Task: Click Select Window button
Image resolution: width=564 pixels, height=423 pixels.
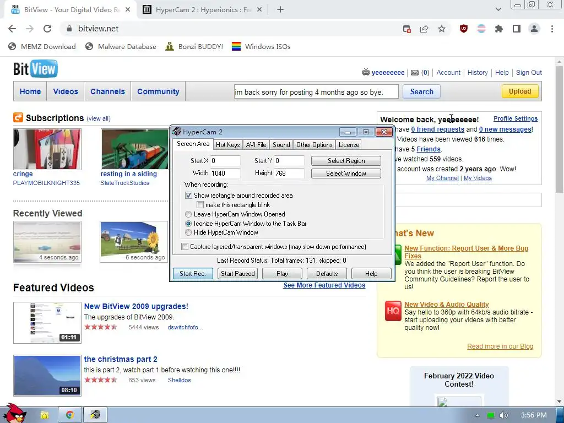Action: (x=346, y=173)
